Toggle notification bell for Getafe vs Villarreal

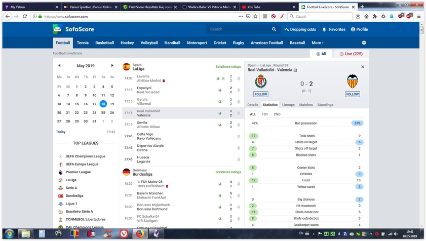[x=239, y=102]
